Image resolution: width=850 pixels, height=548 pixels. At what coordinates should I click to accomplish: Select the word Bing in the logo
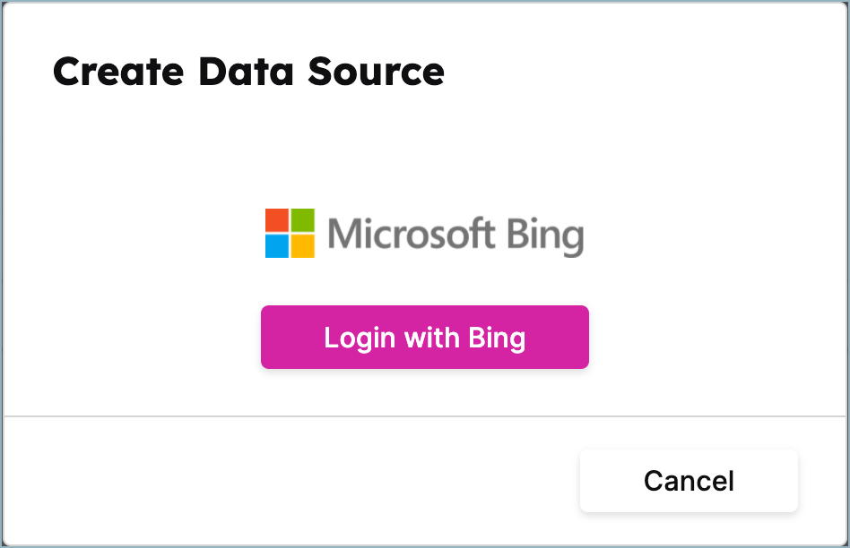547,233
